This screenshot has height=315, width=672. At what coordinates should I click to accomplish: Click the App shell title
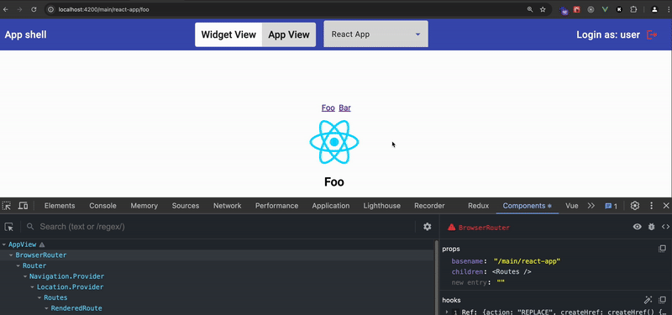[26, 34]
